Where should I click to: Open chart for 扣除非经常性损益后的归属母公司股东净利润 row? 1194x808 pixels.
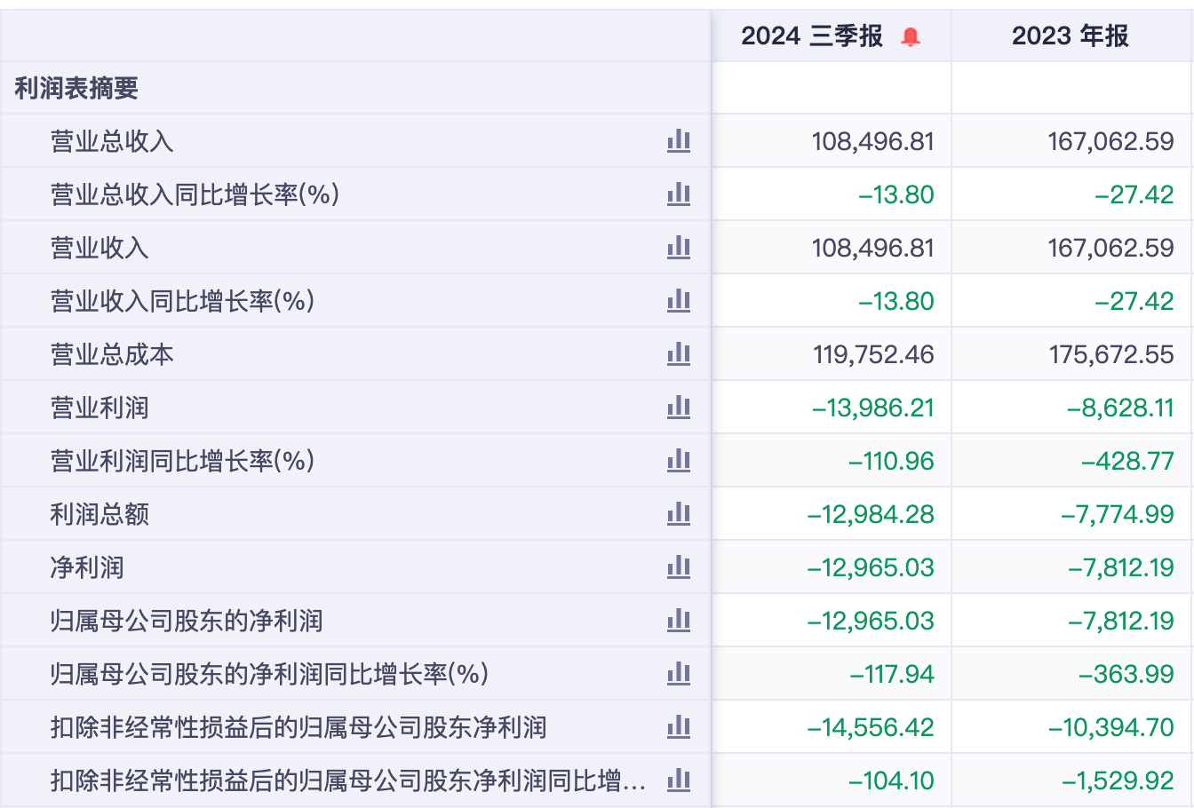click(679, 727)
